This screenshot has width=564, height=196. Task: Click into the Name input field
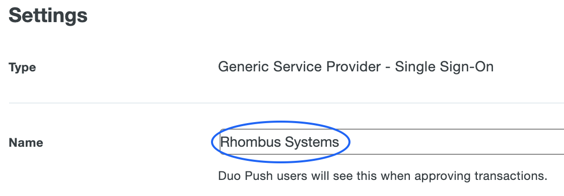point(391,142)
